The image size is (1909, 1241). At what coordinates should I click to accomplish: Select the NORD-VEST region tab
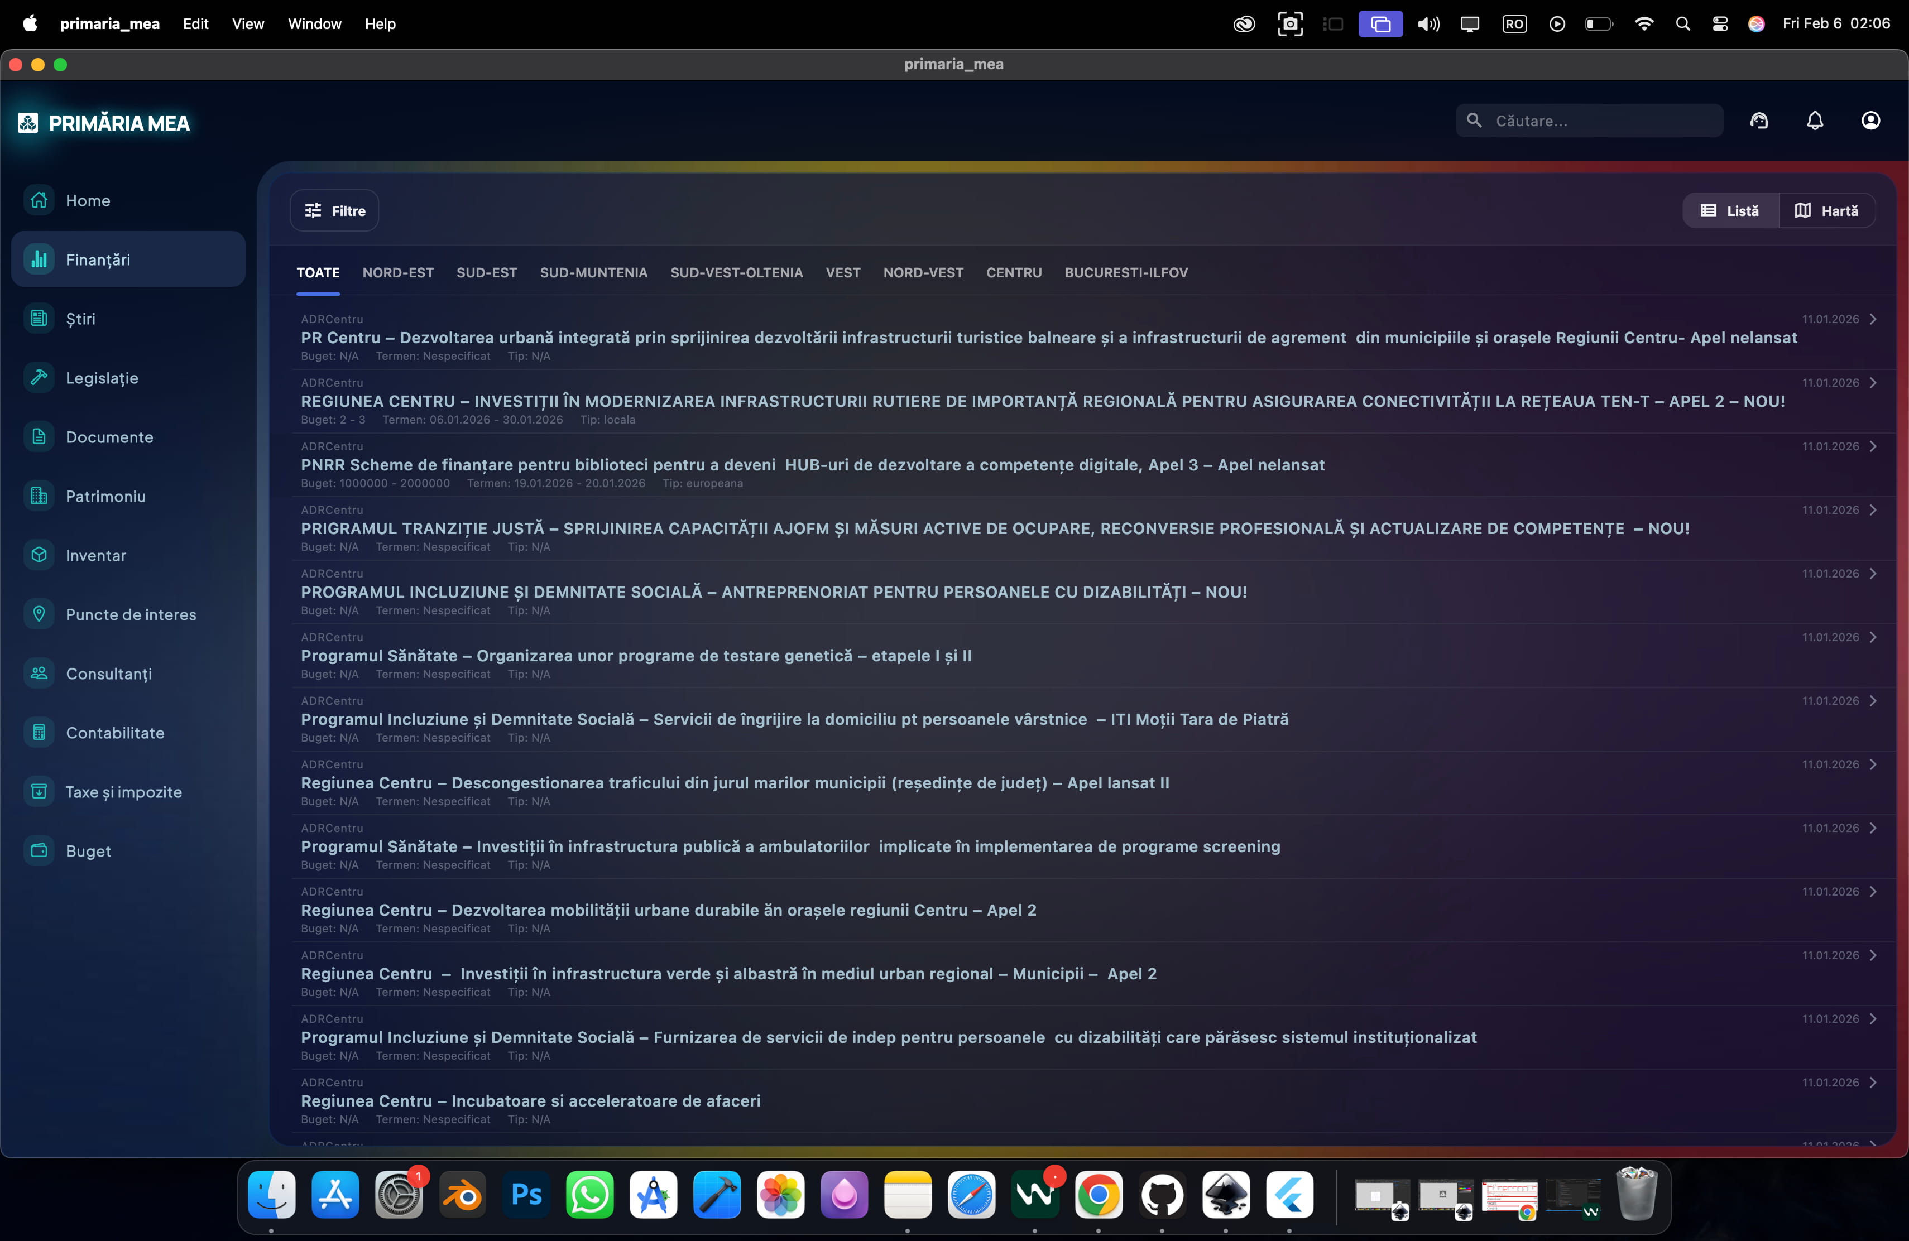pyautogui.click(x=923, y=272)
